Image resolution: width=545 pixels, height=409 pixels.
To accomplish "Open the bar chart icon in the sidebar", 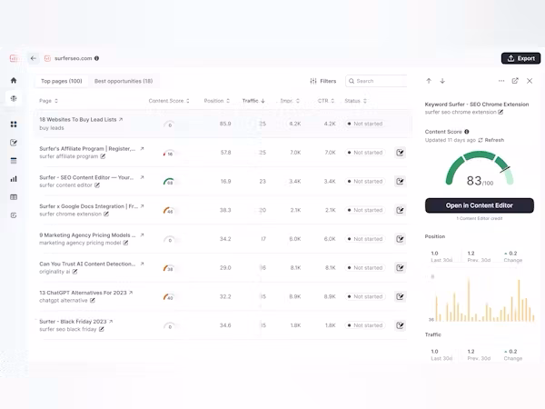I will pyautogui.click(x=13, y=178).
